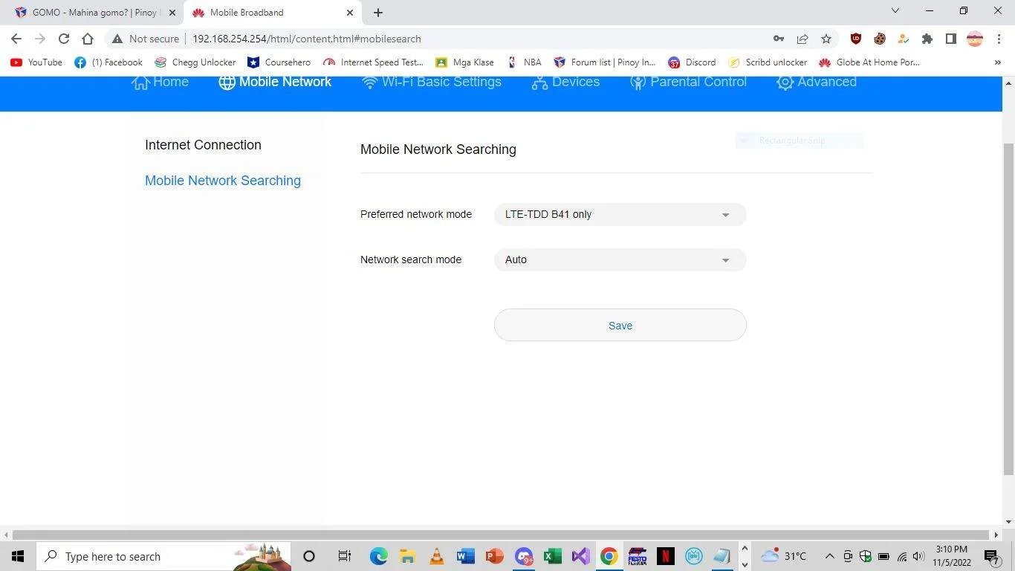This screenshot has width=1015, height=571.
Task: Expand the Network search mode dropdown
Action: point(620,260)
